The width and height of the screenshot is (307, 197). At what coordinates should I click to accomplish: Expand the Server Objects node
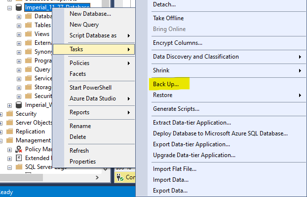1,123
